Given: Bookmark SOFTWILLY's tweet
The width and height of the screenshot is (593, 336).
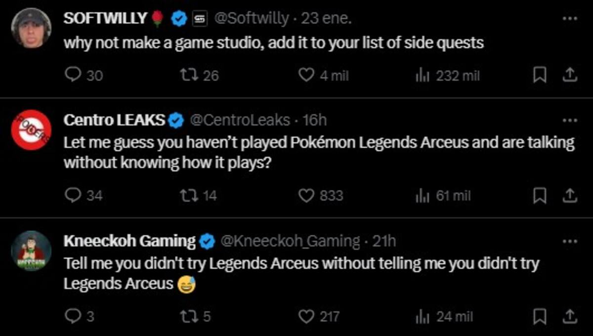Looking at the screenshot, I should click(541, 75).
